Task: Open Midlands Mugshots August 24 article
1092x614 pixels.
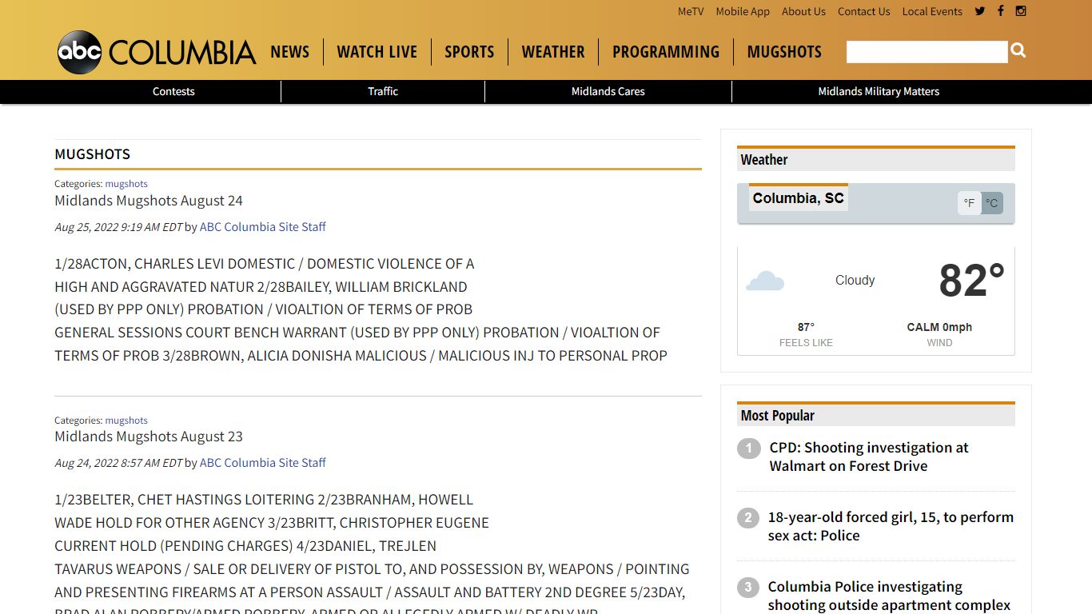Action: pos(149,200)
